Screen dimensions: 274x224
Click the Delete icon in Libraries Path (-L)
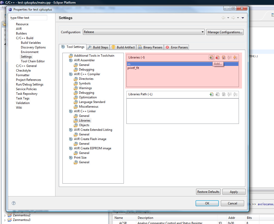(x=217, y=94)
